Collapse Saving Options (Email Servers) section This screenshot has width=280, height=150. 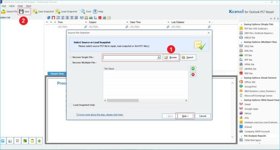click(241, 78)
